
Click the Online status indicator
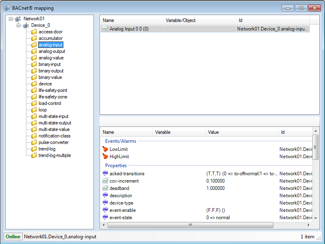[13, 237]
